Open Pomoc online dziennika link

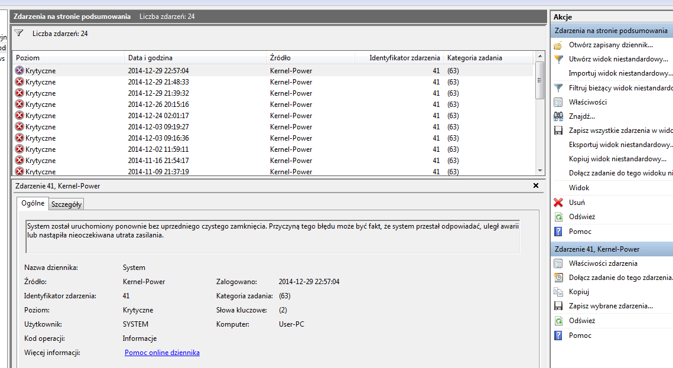coord(162,353)
